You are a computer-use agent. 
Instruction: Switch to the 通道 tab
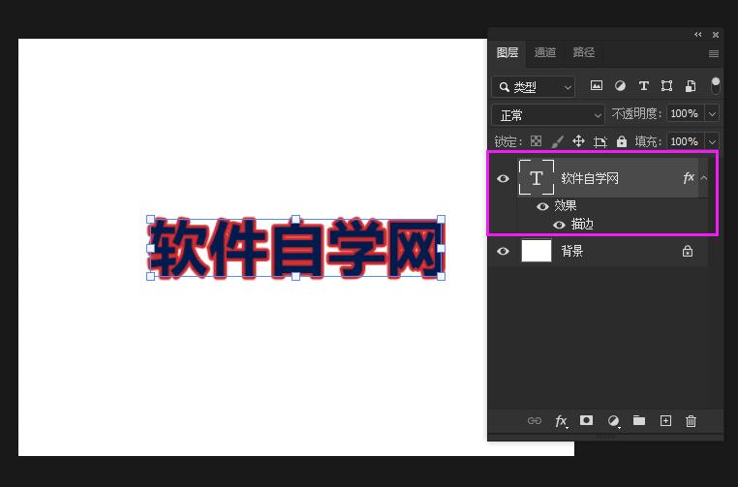pyautogui.click(x=545, y=52)
